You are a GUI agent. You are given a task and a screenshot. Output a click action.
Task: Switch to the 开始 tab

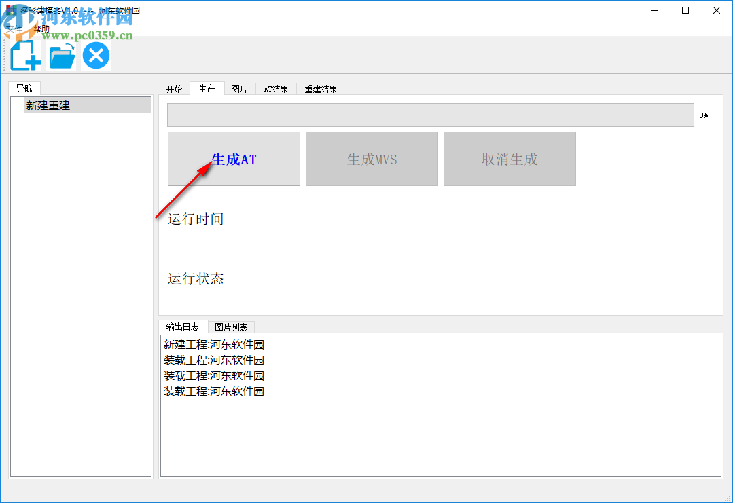coord(175,89)
